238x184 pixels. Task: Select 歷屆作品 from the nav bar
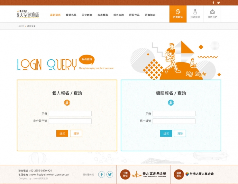[x=134, y=15]
